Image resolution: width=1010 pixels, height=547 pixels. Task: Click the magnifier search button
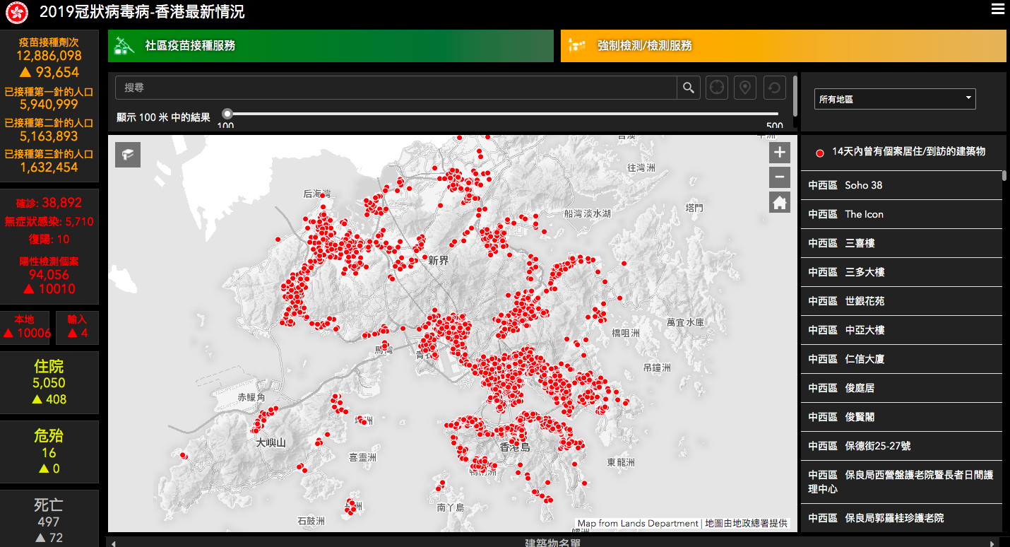(x=689, y=88)
